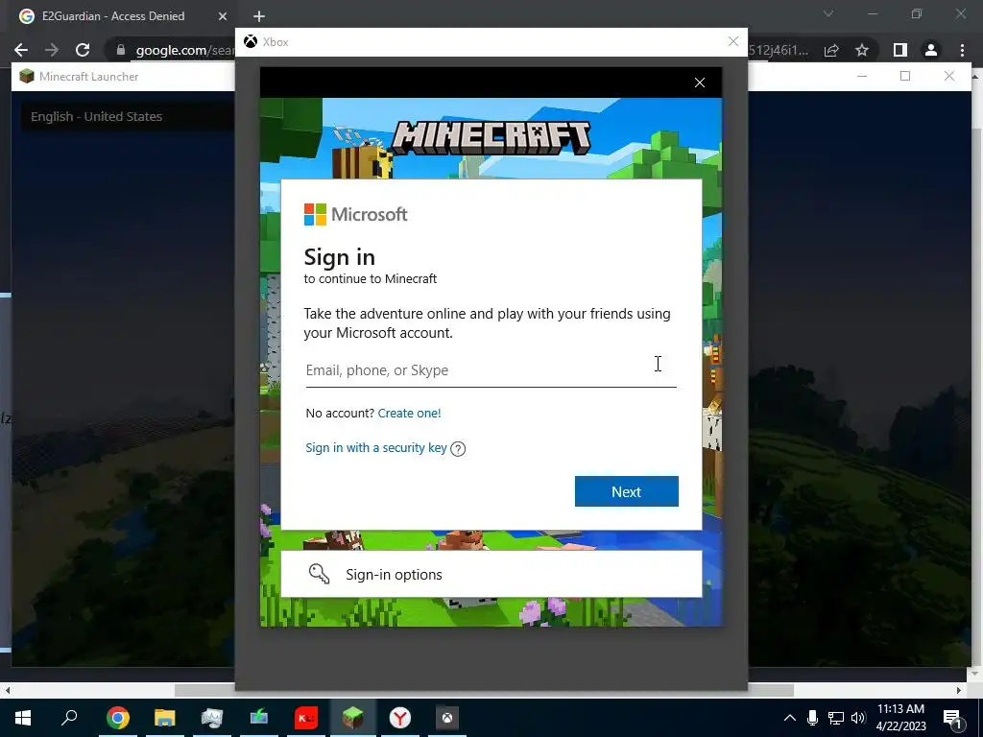Toggle Chrome side panel

pos(900,50)
